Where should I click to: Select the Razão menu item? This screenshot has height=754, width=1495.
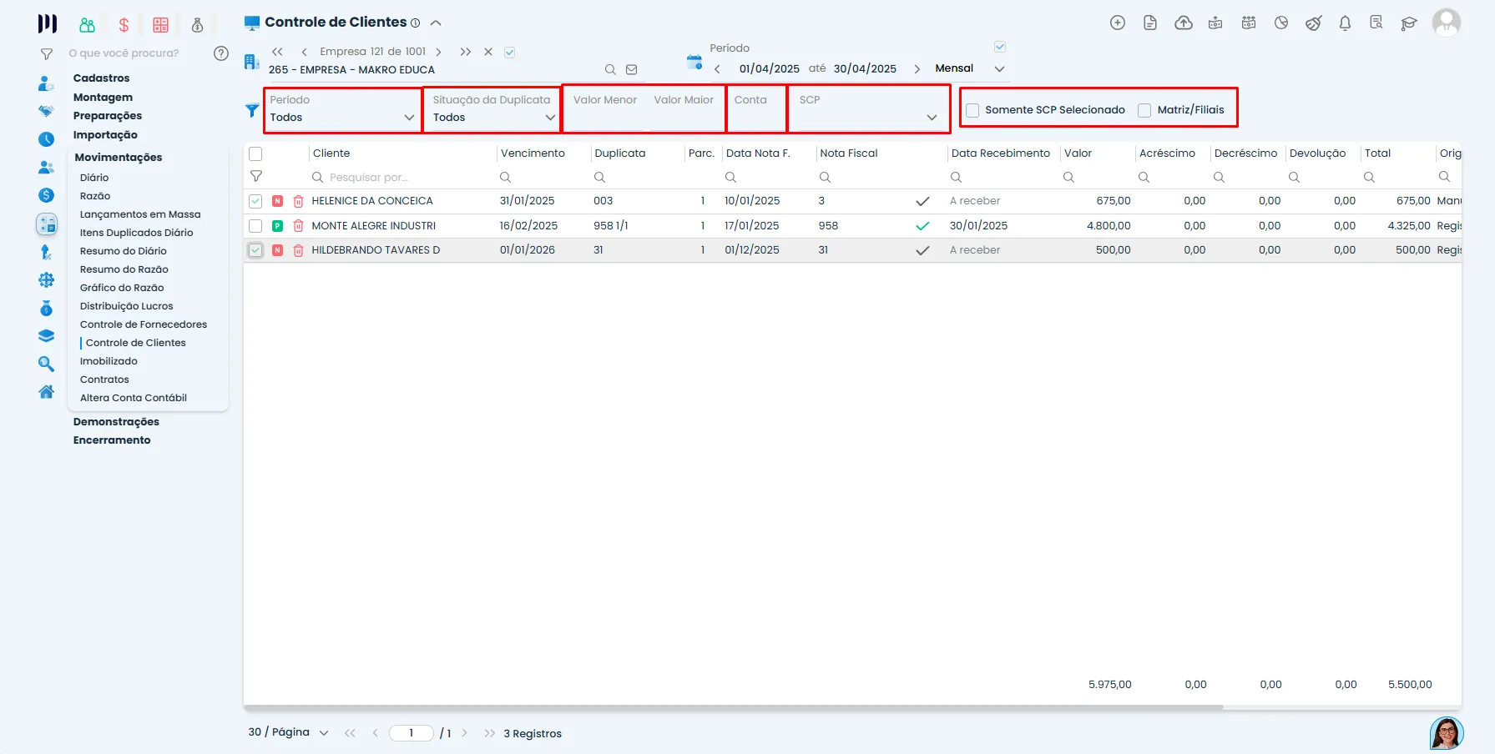[x=95, y=196]
